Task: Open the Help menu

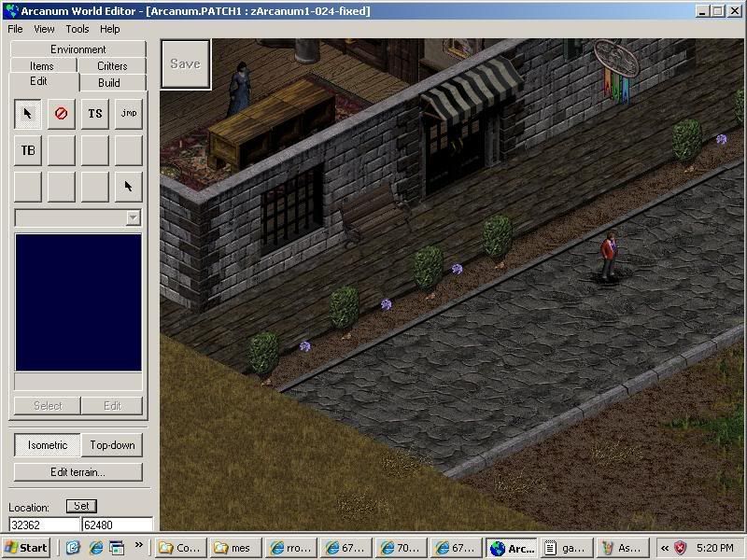Action: click(x=109, y=29)
